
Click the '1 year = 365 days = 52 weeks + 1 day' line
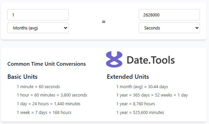click(x=152, y=95)
